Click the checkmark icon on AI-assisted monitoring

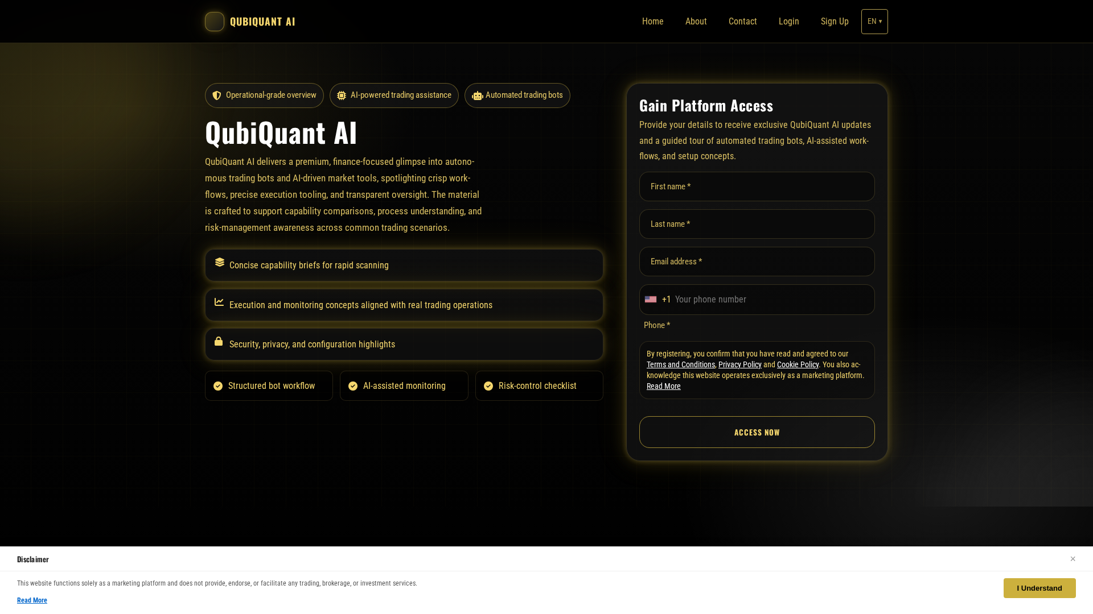(353, 386)
